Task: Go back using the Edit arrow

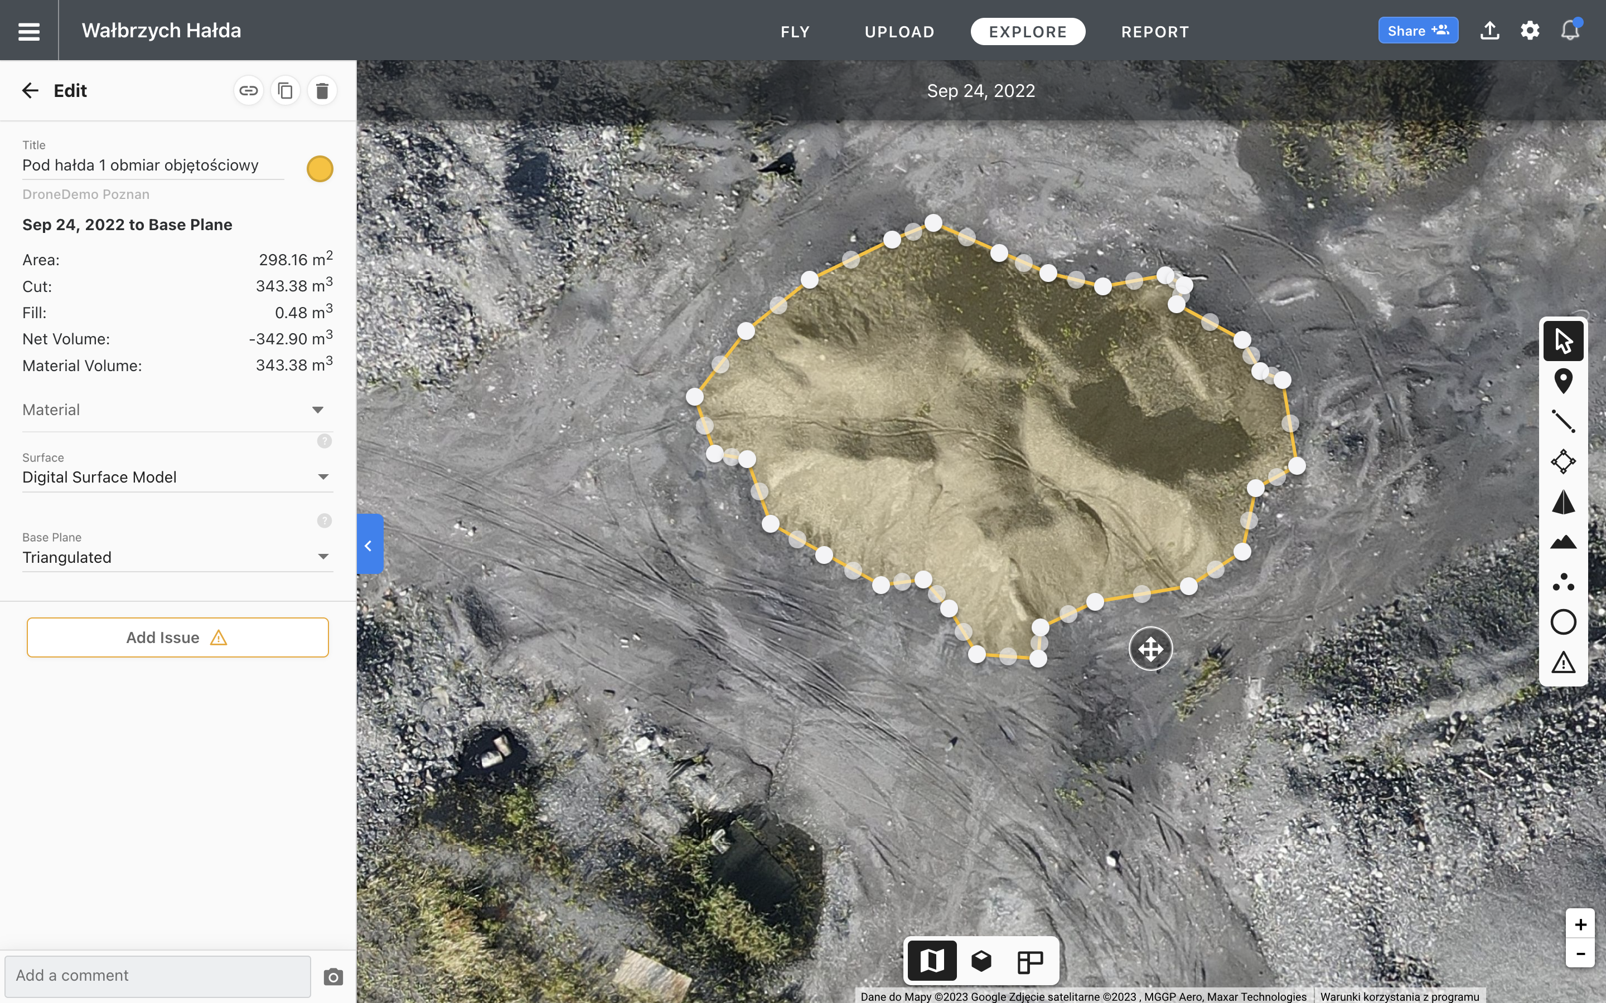Action: [31, 90]
